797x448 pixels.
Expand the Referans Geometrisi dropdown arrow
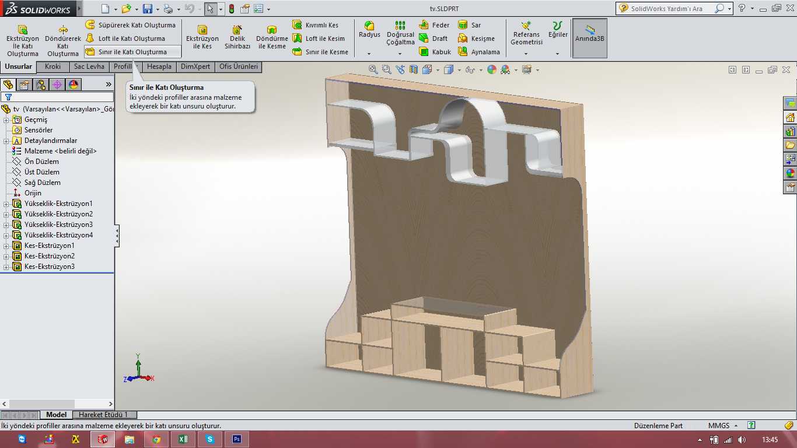point(526,54)
